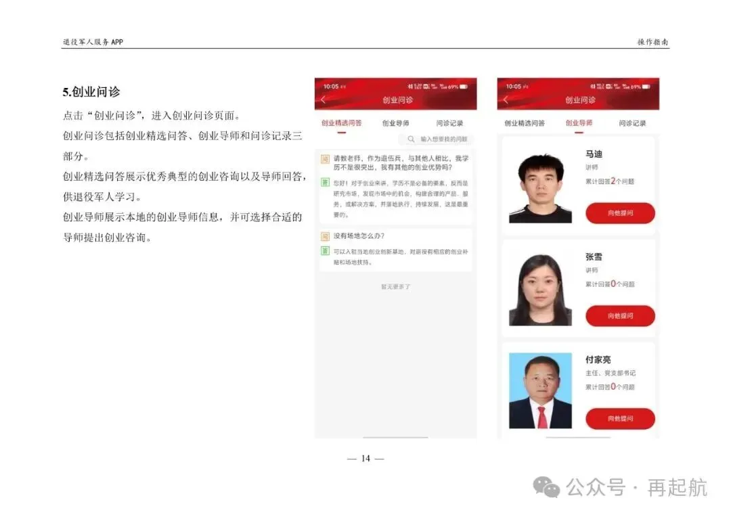Click question text 没有场地怎么办?
The image size is (731, 517).
pyautogui.click(x=359, y=236)
